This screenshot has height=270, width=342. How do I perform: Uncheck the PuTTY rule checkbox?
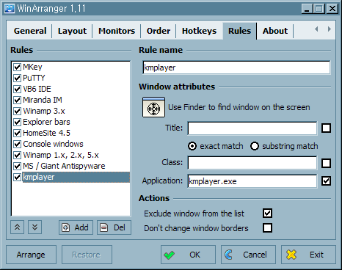pyautogui.click(x=17, y=78)
